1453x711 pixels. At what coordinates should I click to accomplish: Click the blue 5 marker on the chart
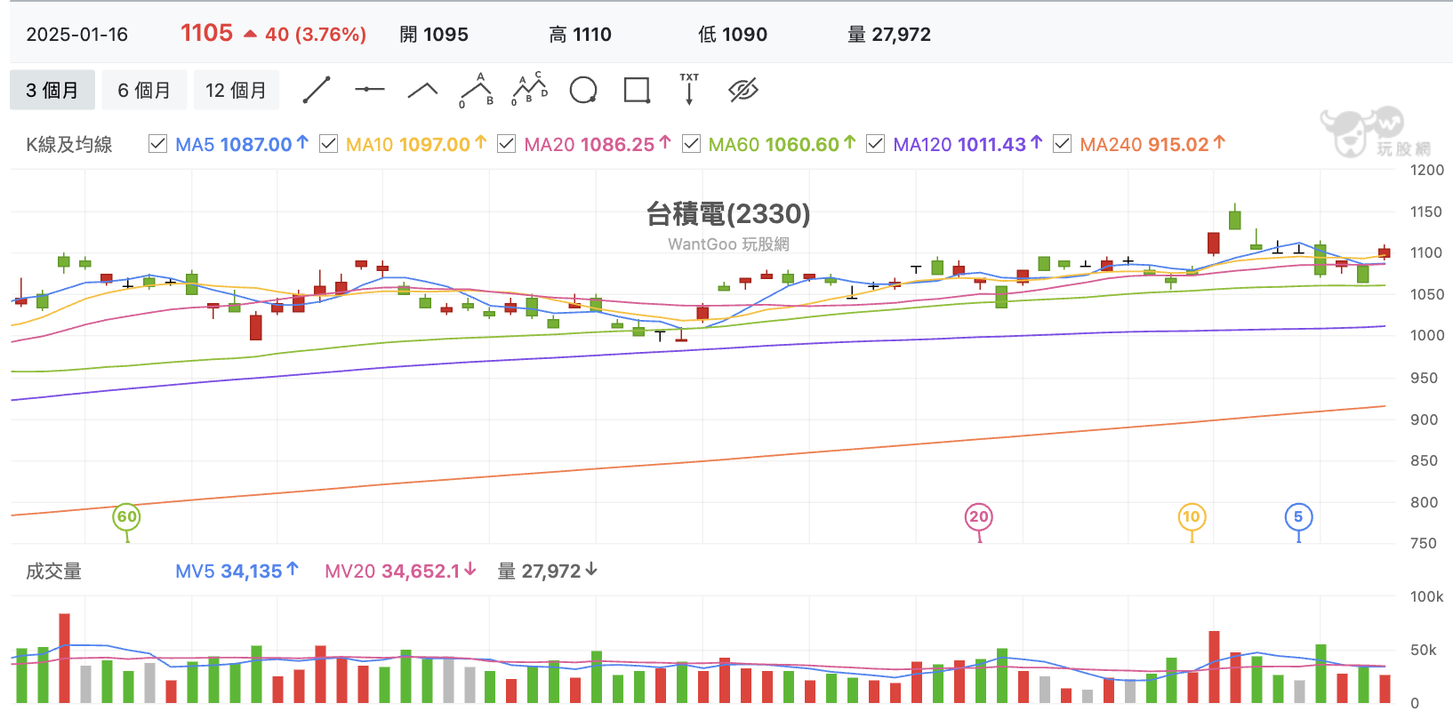[1298, 517]
